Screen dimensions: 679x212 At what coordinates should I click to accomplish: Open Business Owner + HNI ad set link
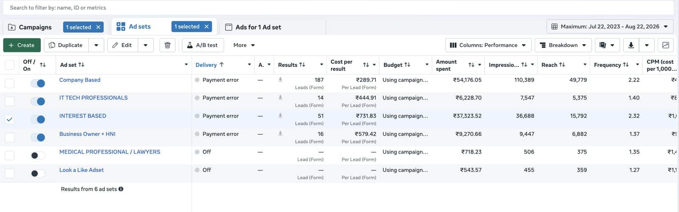click(87, 134)
